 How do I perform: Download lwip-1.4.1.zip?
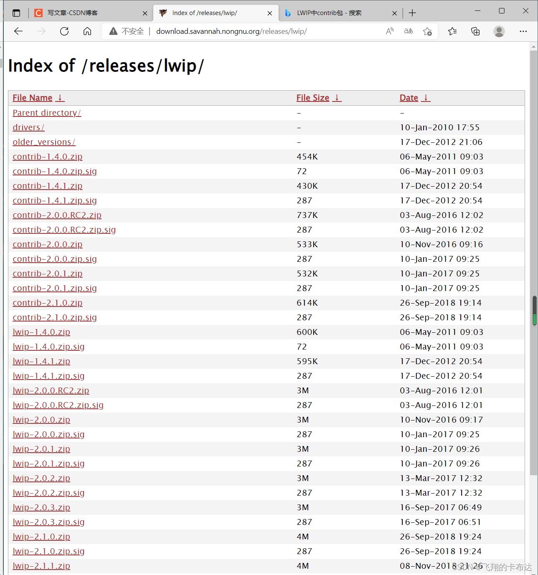pos(41,361)
